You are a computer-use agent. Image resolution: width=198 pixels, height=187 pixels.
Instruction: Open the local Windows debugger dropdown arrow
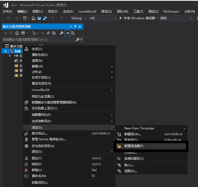pos(157,18)
